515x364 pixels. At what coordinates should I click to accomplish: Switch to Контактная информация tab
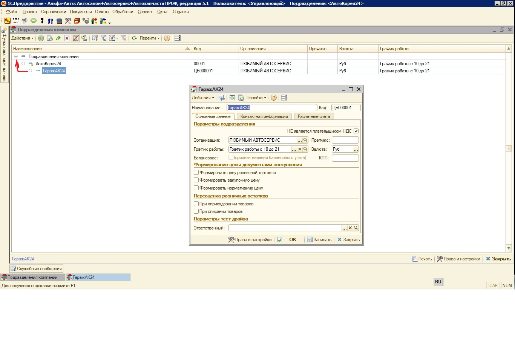(x=264, y=116)
